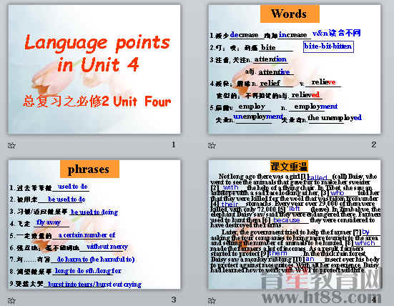Click slide number 1 label
Screen dimensions: 394x306
(174, 144)
